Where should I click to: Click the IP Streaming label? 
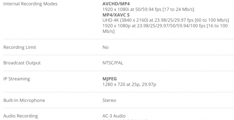pyautogui.click(x=16, y=79)
